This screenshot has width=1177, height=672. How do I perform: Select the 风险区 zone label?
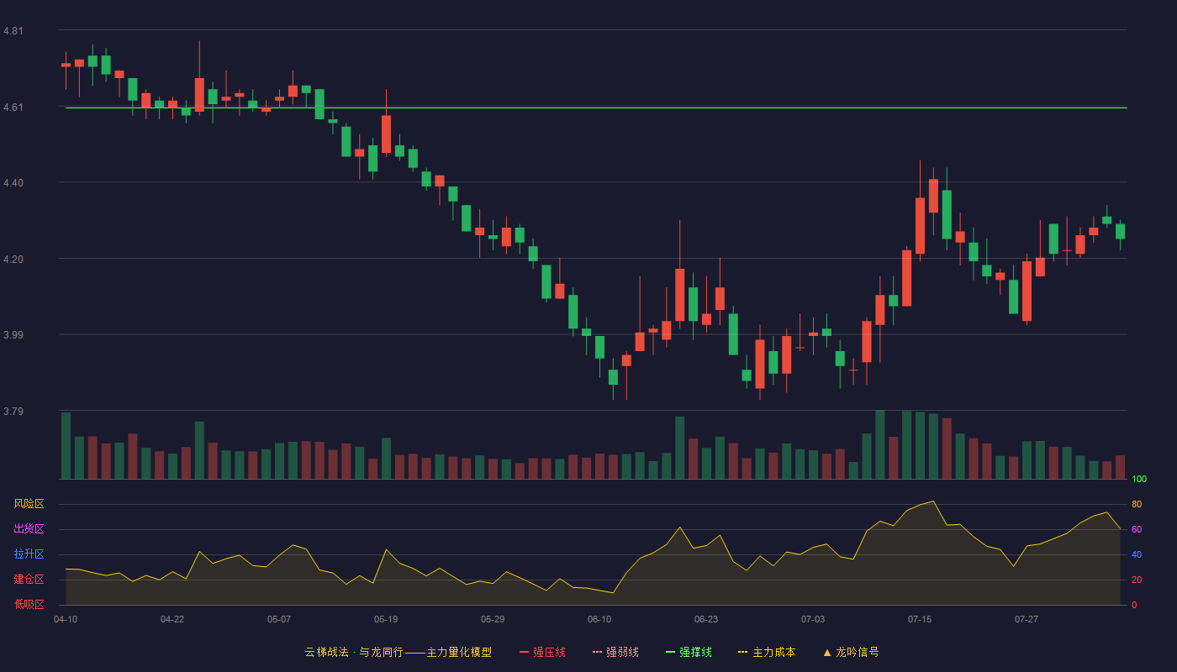tap(29, 504)
